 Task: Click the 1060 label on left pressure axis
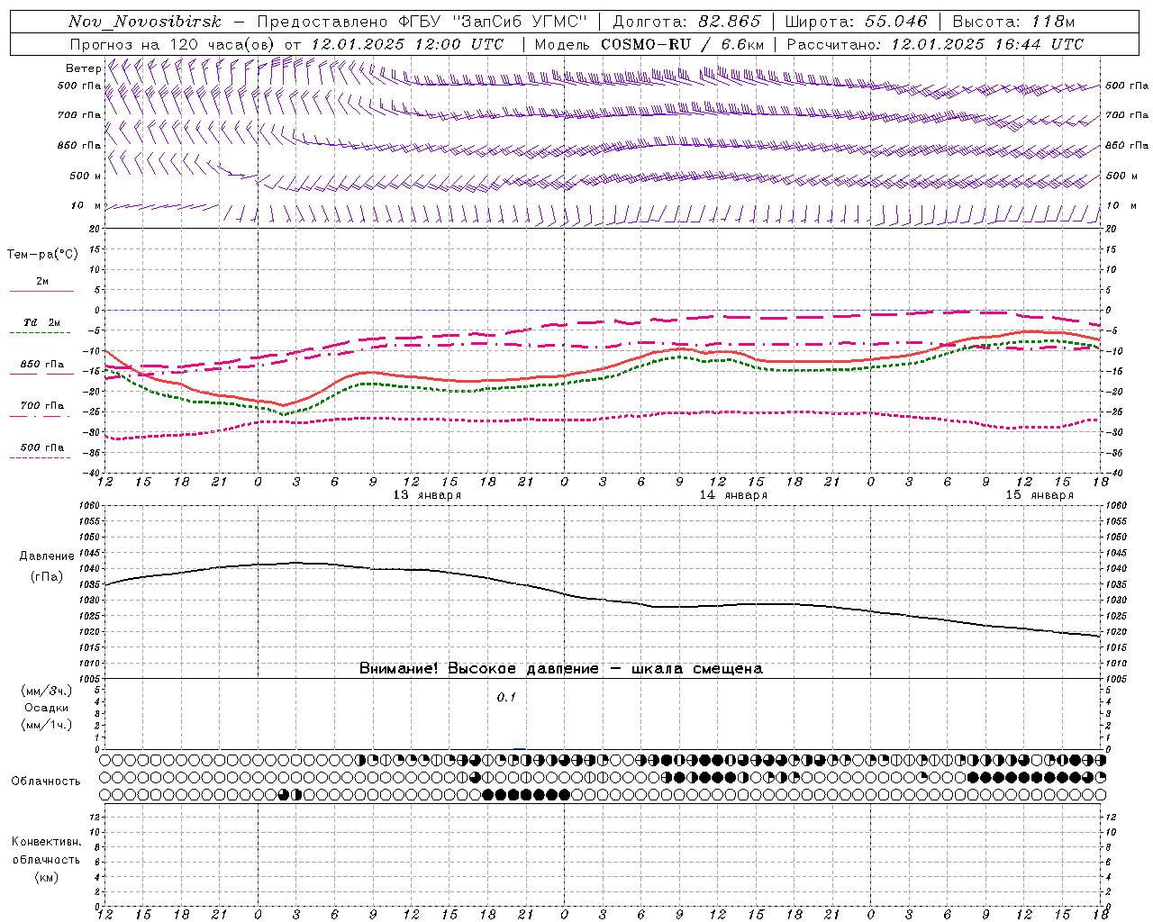pos(91,505)
